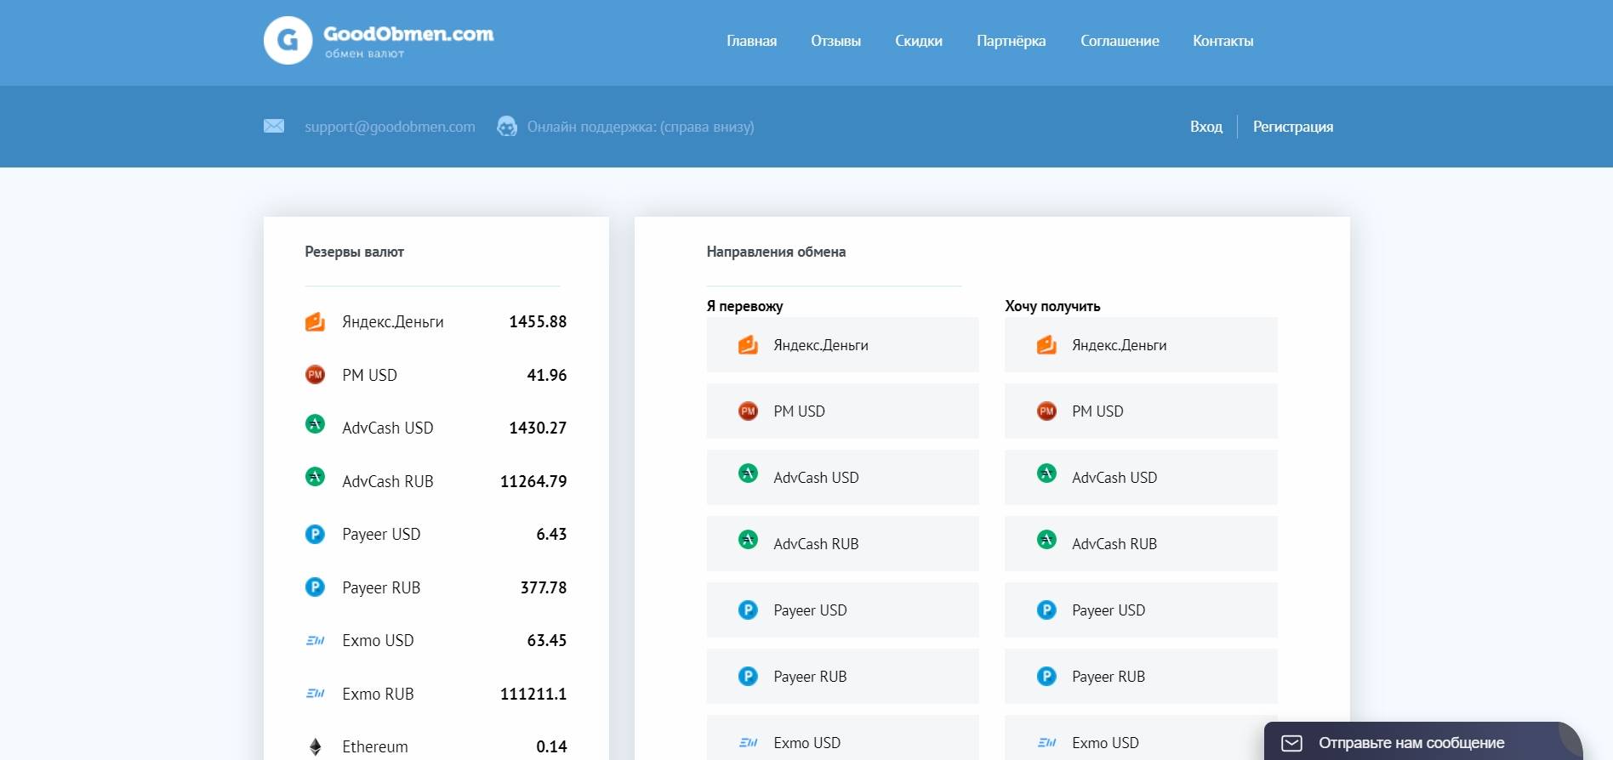1613x760 pixels.
Task: Click Exmo USD icon in reserves list
Action: (315, 640)
